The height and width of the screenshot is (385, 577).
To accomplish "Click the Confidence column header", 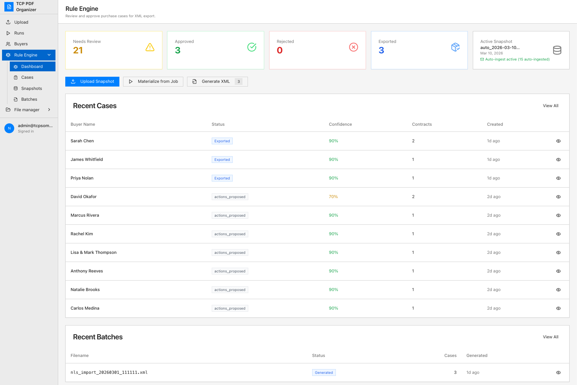I will pyautogui.click(x=340, y=124).
